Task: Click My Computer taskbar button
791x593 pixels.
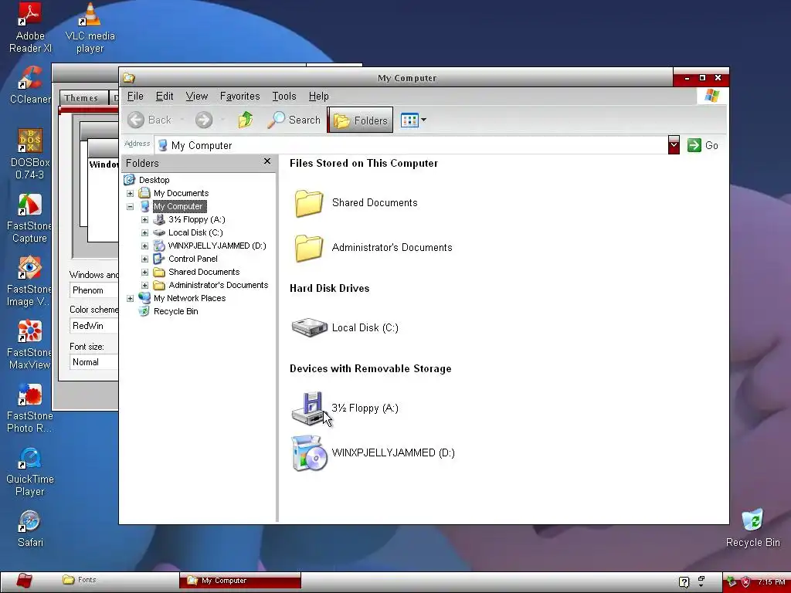Action: click(240, 581)
